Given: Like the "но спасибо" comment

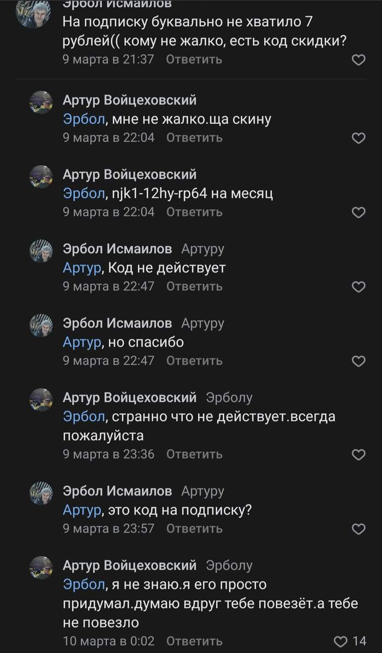Looking at the screenshot, I should [x=358, y=361].
